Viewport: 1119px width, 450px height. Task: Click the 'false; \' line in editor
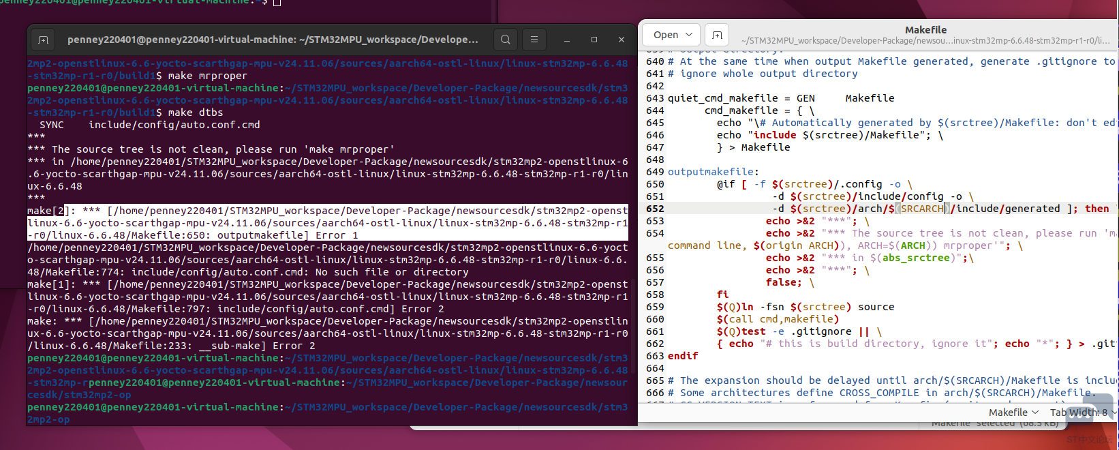click(790, 282)
